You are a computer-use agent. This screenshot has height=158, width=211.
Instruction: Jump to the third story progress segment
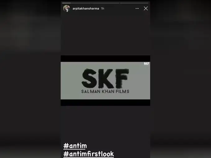134,3
